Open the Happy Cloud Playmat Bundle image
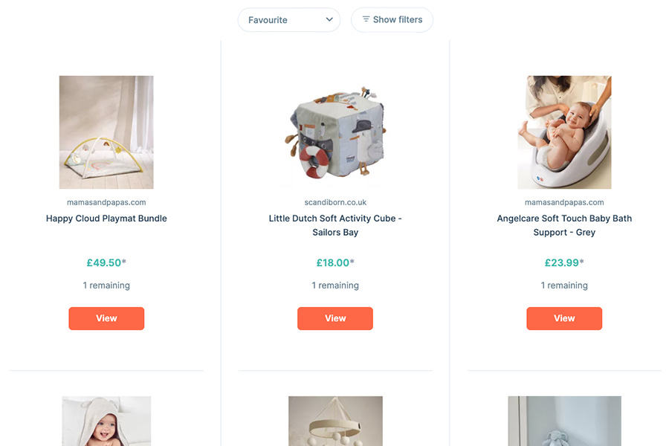This screenshot has width=669, height=446. point(106,132)
